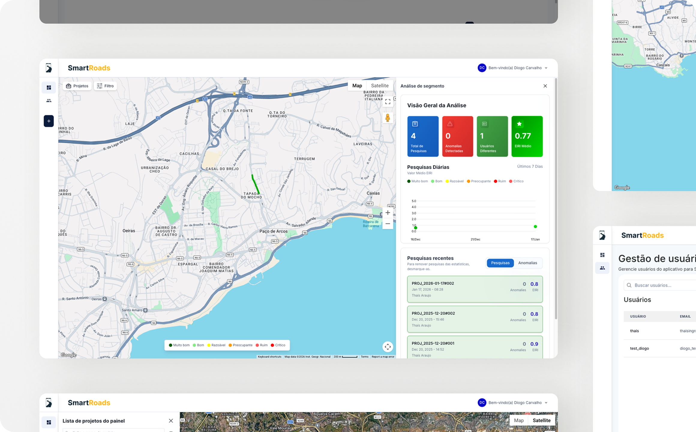The width and height of the screenshot is (696, 432).
Task: Click the "Preocupante" entry in the map legend
Action: pyautogui.click(x=240, y=345)
